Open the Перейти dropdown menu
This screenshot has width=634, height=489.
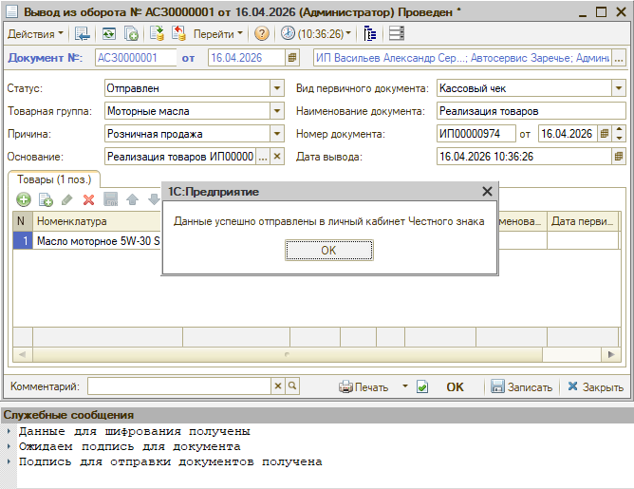point(218,33)
